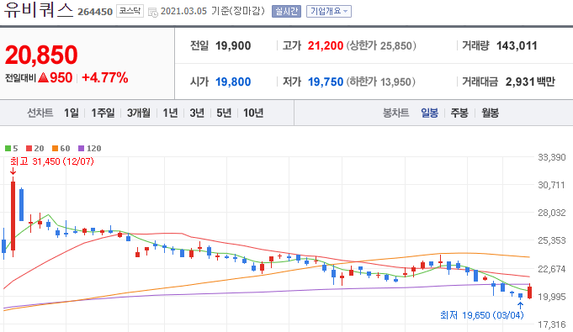Viewport: 573px width, 332px height.
Task: Switch to the 주봉 weekly candle chart
Action: (x=459, y=113)
